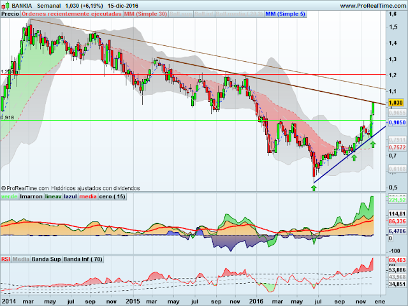
Task: Click the 34,851 RSI band value
Action: (397, 284)
